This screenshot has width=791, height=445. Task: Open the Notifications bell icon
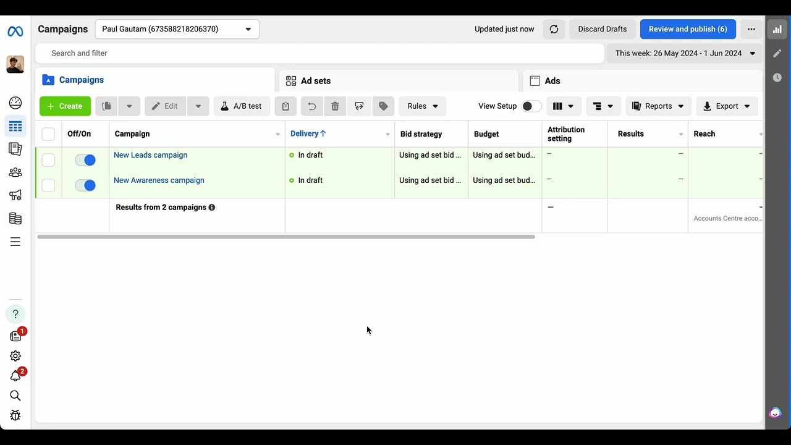pyautogui.click(x=15, y=376)
